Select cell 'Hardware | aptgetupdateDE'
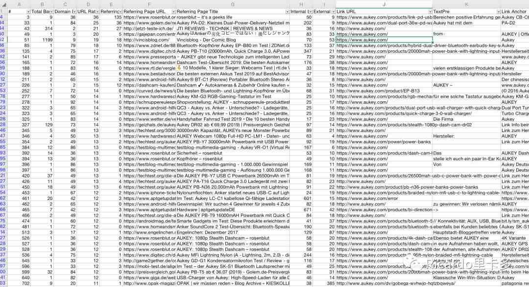 [x=233, y=210]
